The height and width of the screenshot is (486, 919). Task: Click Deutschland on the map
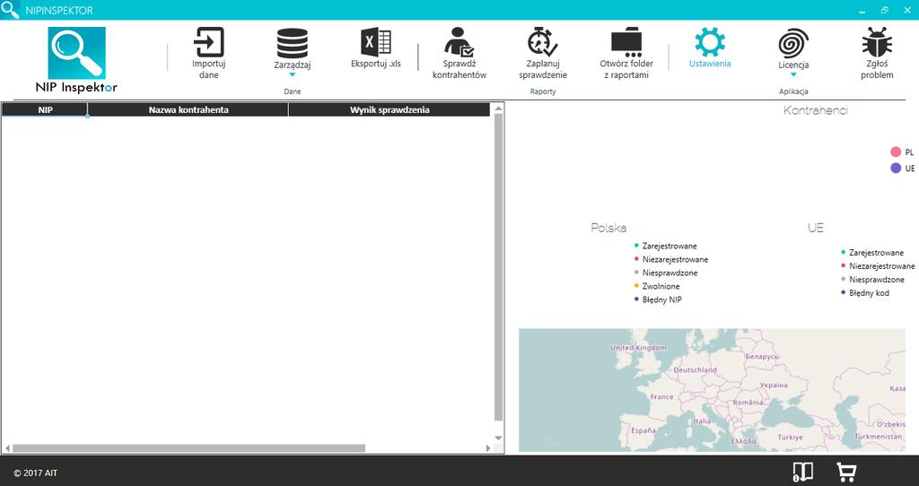pyautogui.click(x=696, y=370)
